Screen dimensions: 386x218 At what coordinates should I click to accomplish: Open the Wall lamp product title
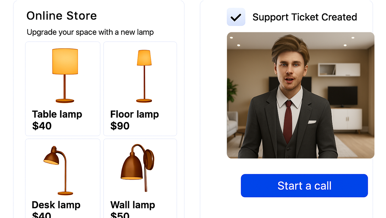tap(133, 205)
